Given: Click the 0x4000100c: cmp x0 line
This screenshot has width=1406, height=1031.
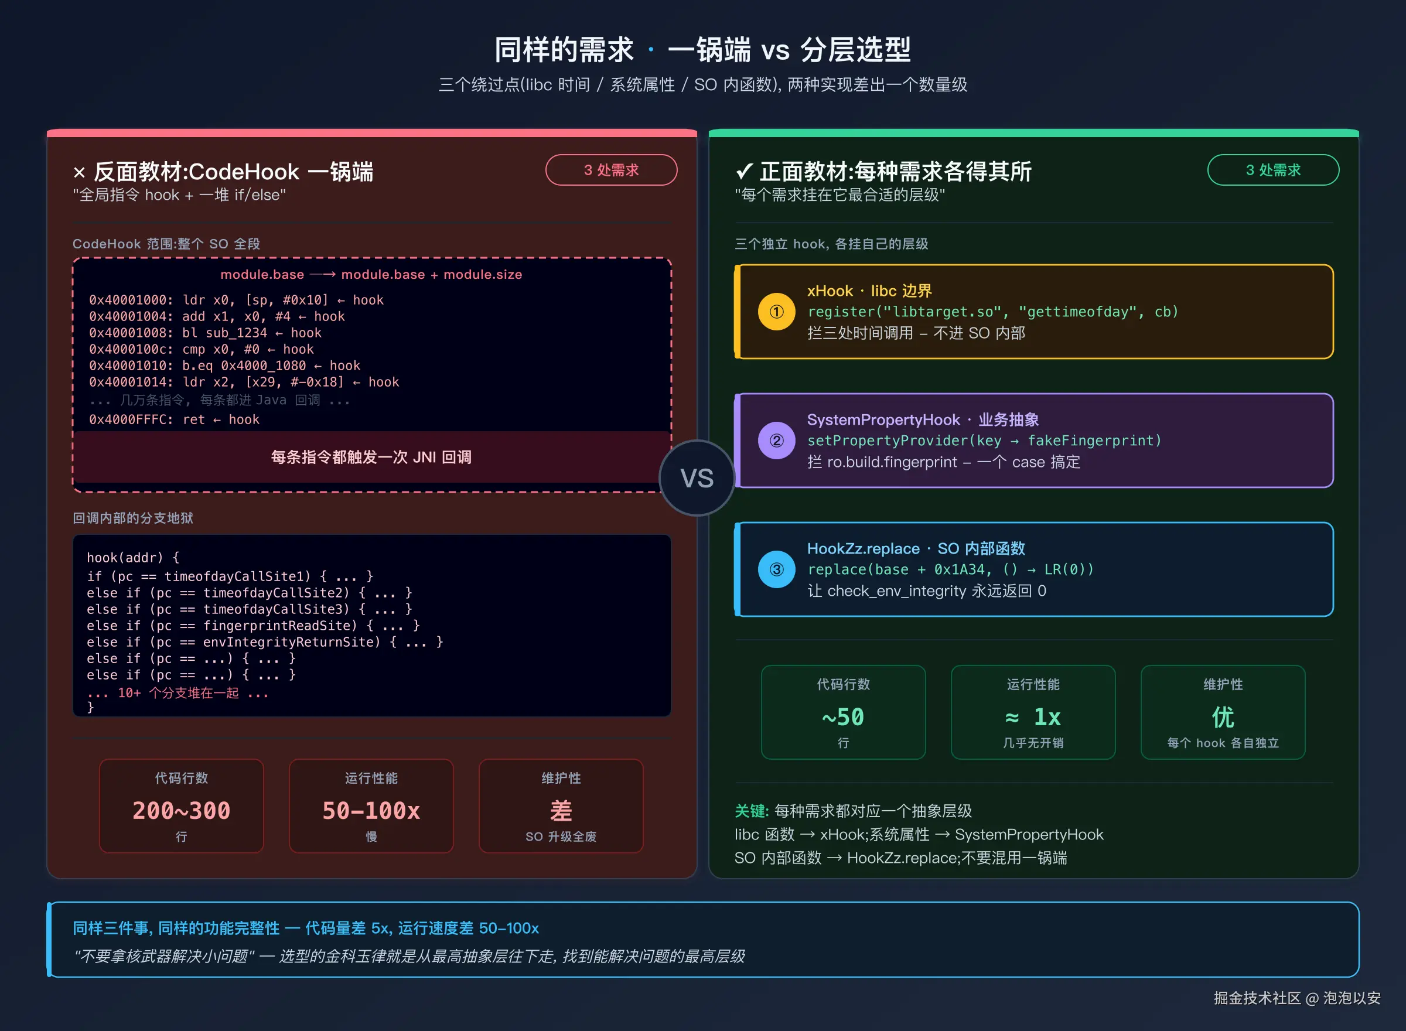Looking at the screenshot, I should [201, 349].
